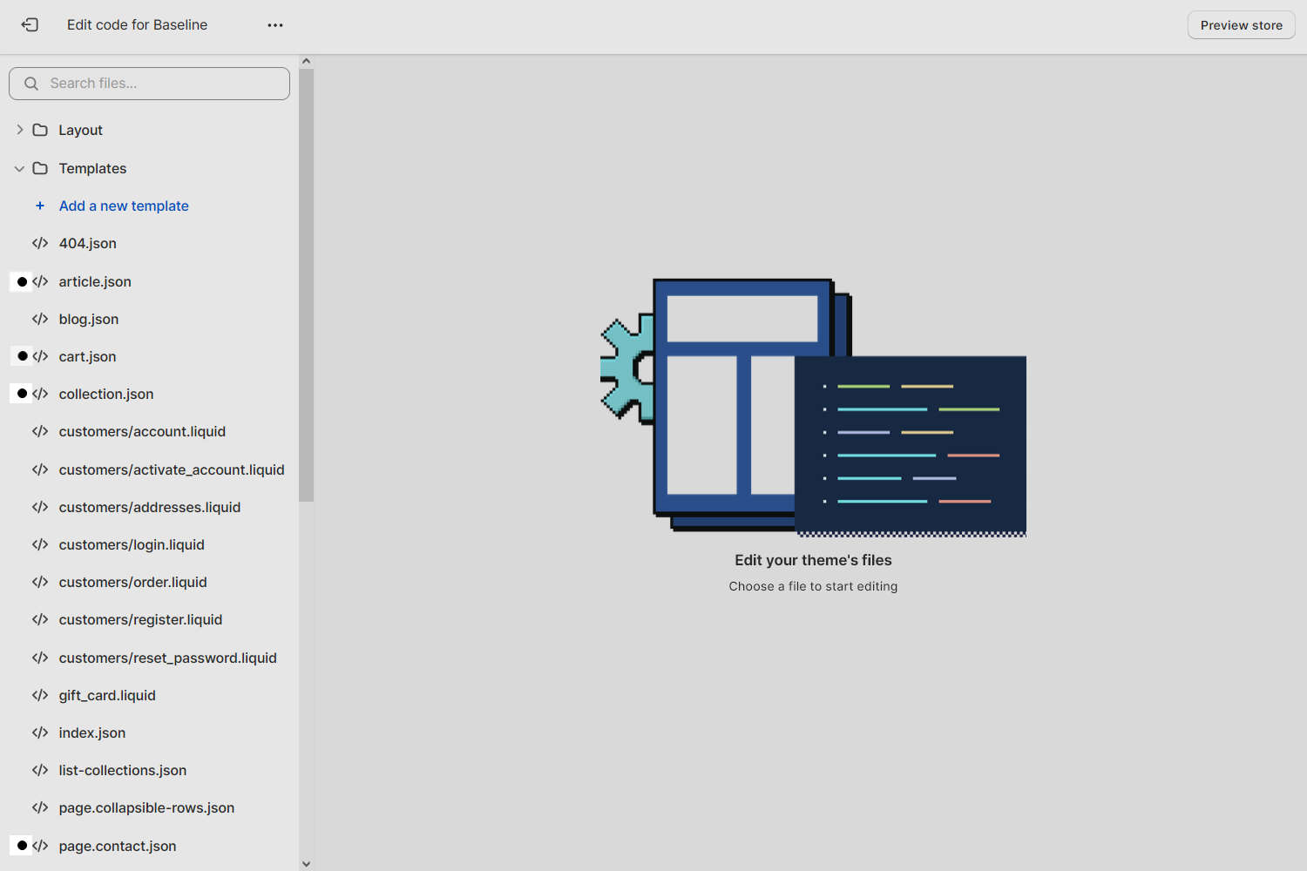This screenshot has height=871, width=1307.
Task: Click the folder icon beside Layout
Action: click(40, 129)
